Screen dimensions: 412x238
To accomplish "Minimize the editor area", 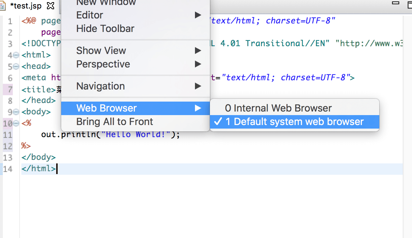I will click(395, 4).
